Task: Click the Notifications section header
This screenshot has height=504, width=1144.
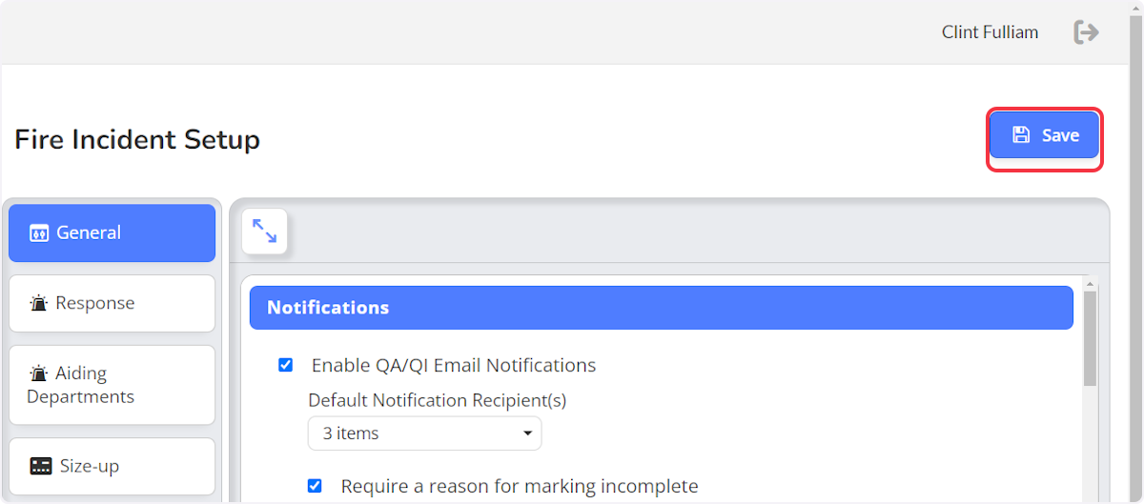Action: (x=661, y=308)
